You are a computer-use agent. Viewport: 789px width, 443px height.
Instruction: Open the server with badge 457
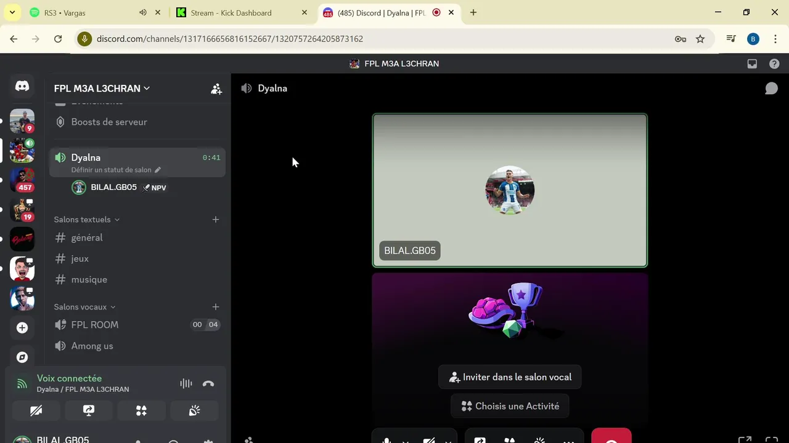(22, 180)
